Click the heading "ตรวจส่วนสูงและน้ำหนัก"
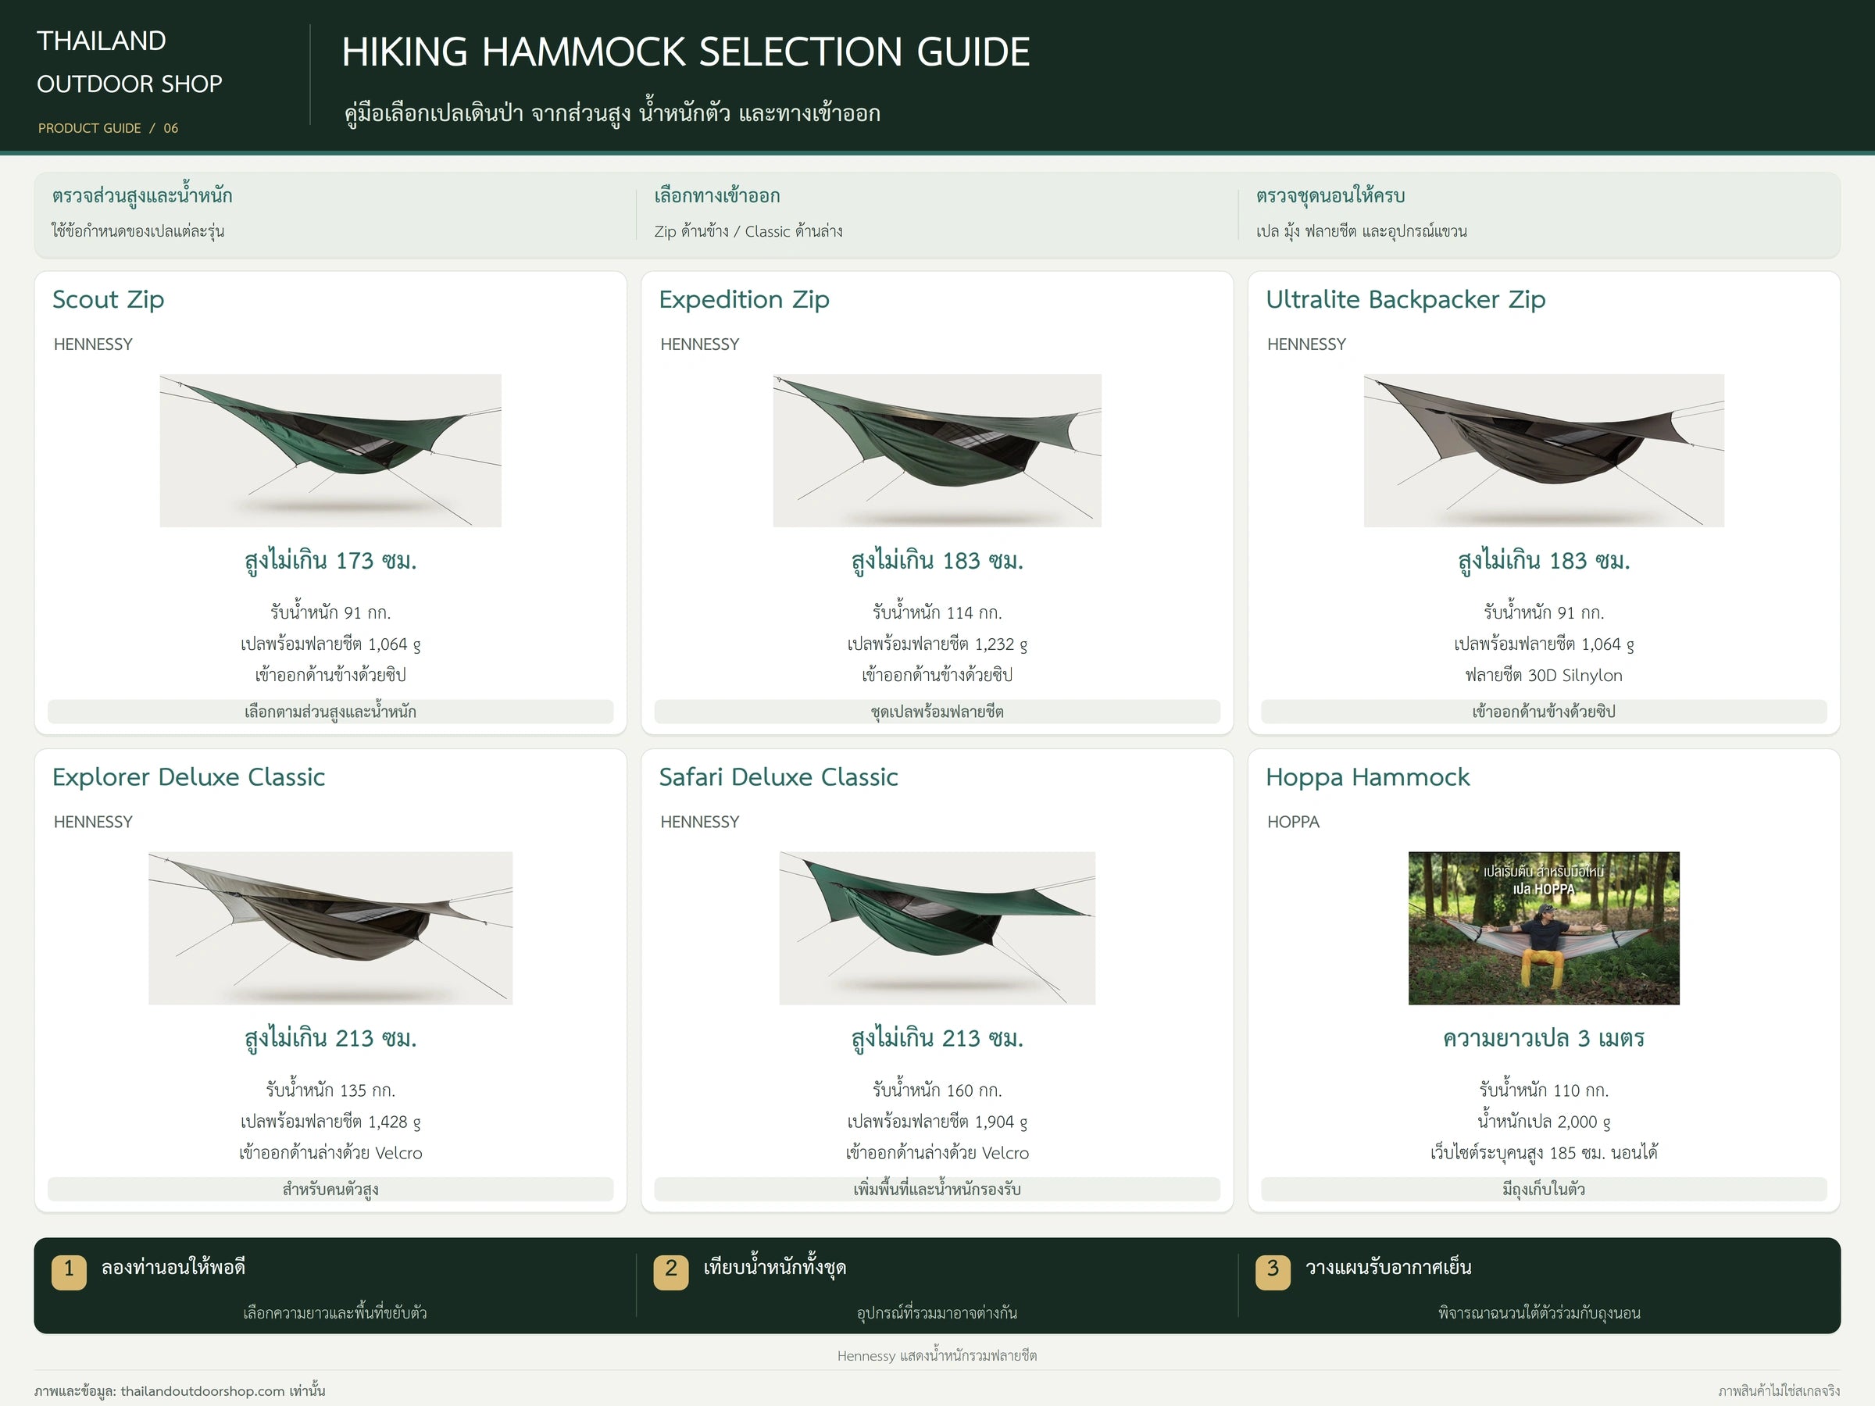The width and height of the screenshot is (1875, 1406). [x=142, y=196]
